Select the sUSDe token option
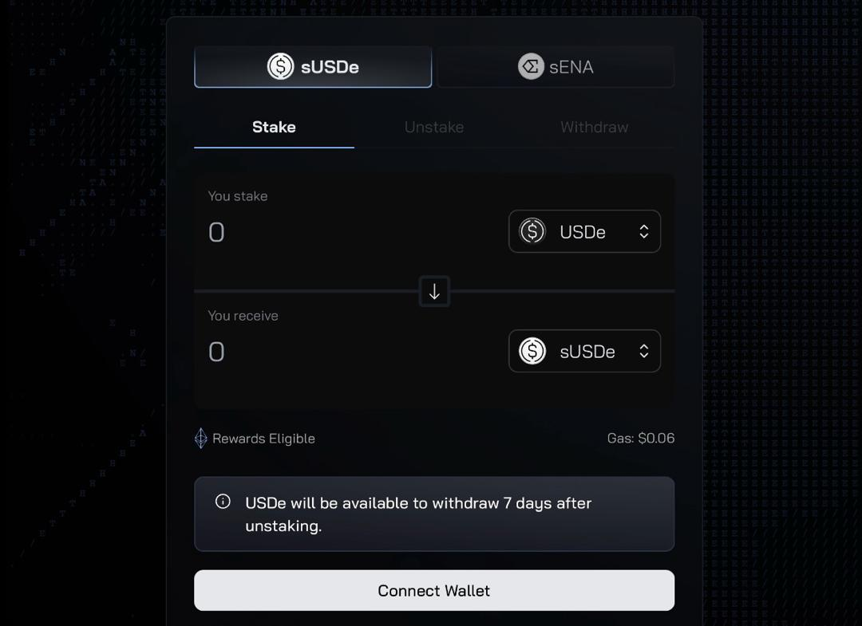 [x=313, y=67]
